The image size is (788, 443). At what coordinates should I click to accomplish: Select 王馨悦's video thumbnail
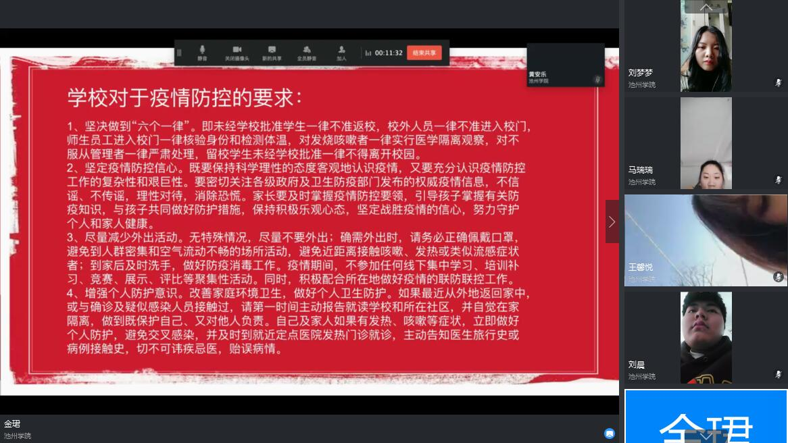coord(706,240)
